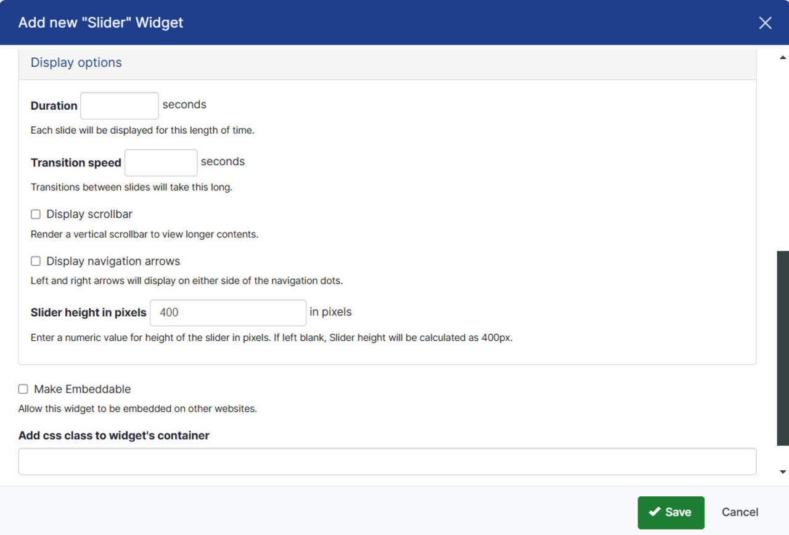Click the dialog's vertical scrollbar thumb
The width and height of the screenshot is (789, 535).
(783, 348)
